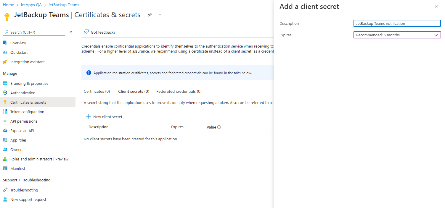Image resolution: width=445 pixels, height=208 pixels.
Task: Click the Quickstart cloud icon
Action: (5, 52)
